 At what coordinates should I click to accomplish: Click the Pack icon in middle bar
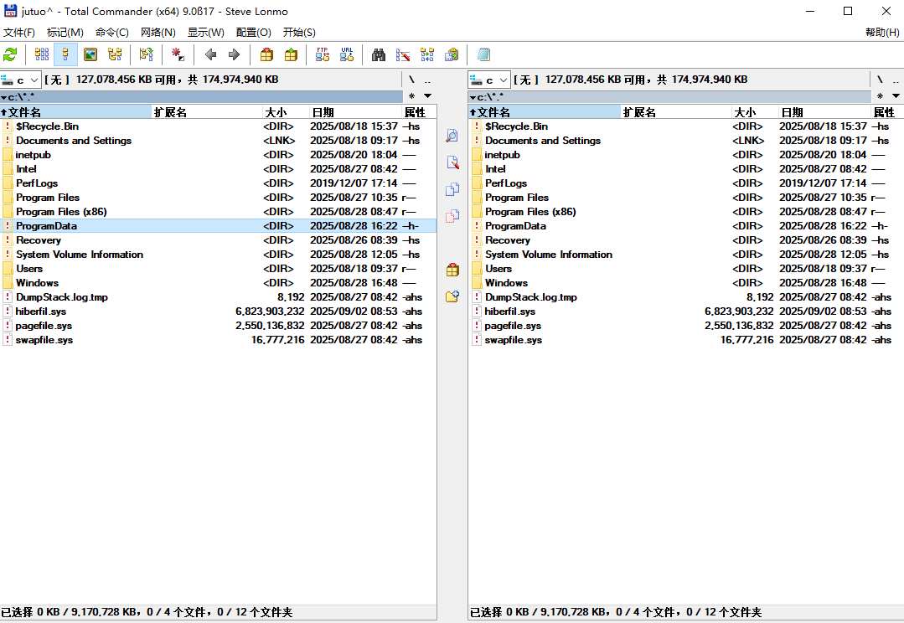(452, 270)
